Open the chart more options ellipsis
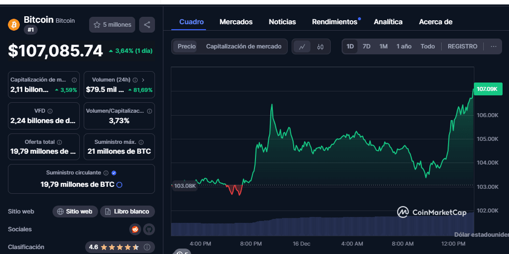 pyautogui.click(x=494, y=46)
